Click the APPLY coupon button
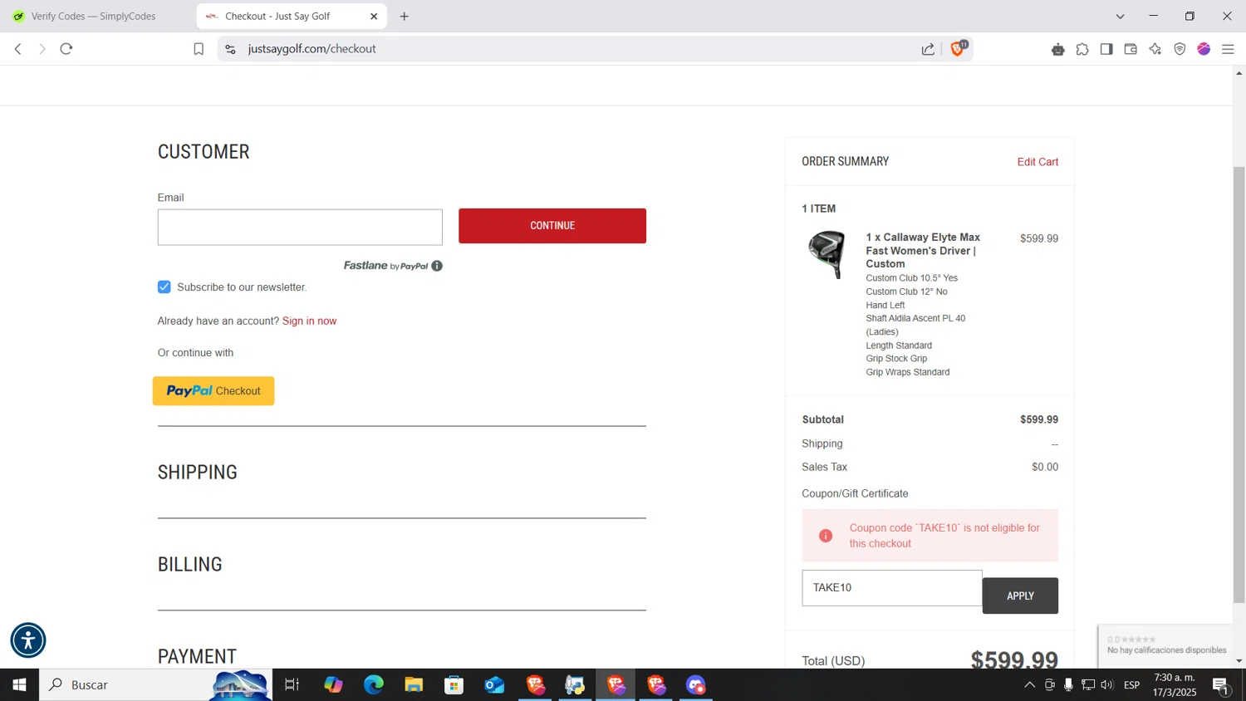Viewport: 1246px width, 701px height. coord(1020,596)
